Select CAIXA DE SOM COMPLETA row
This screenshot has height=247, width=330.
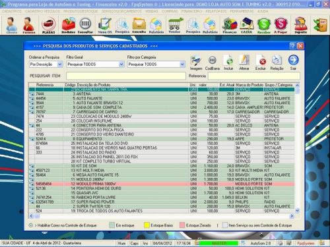(x=162, y=107)
